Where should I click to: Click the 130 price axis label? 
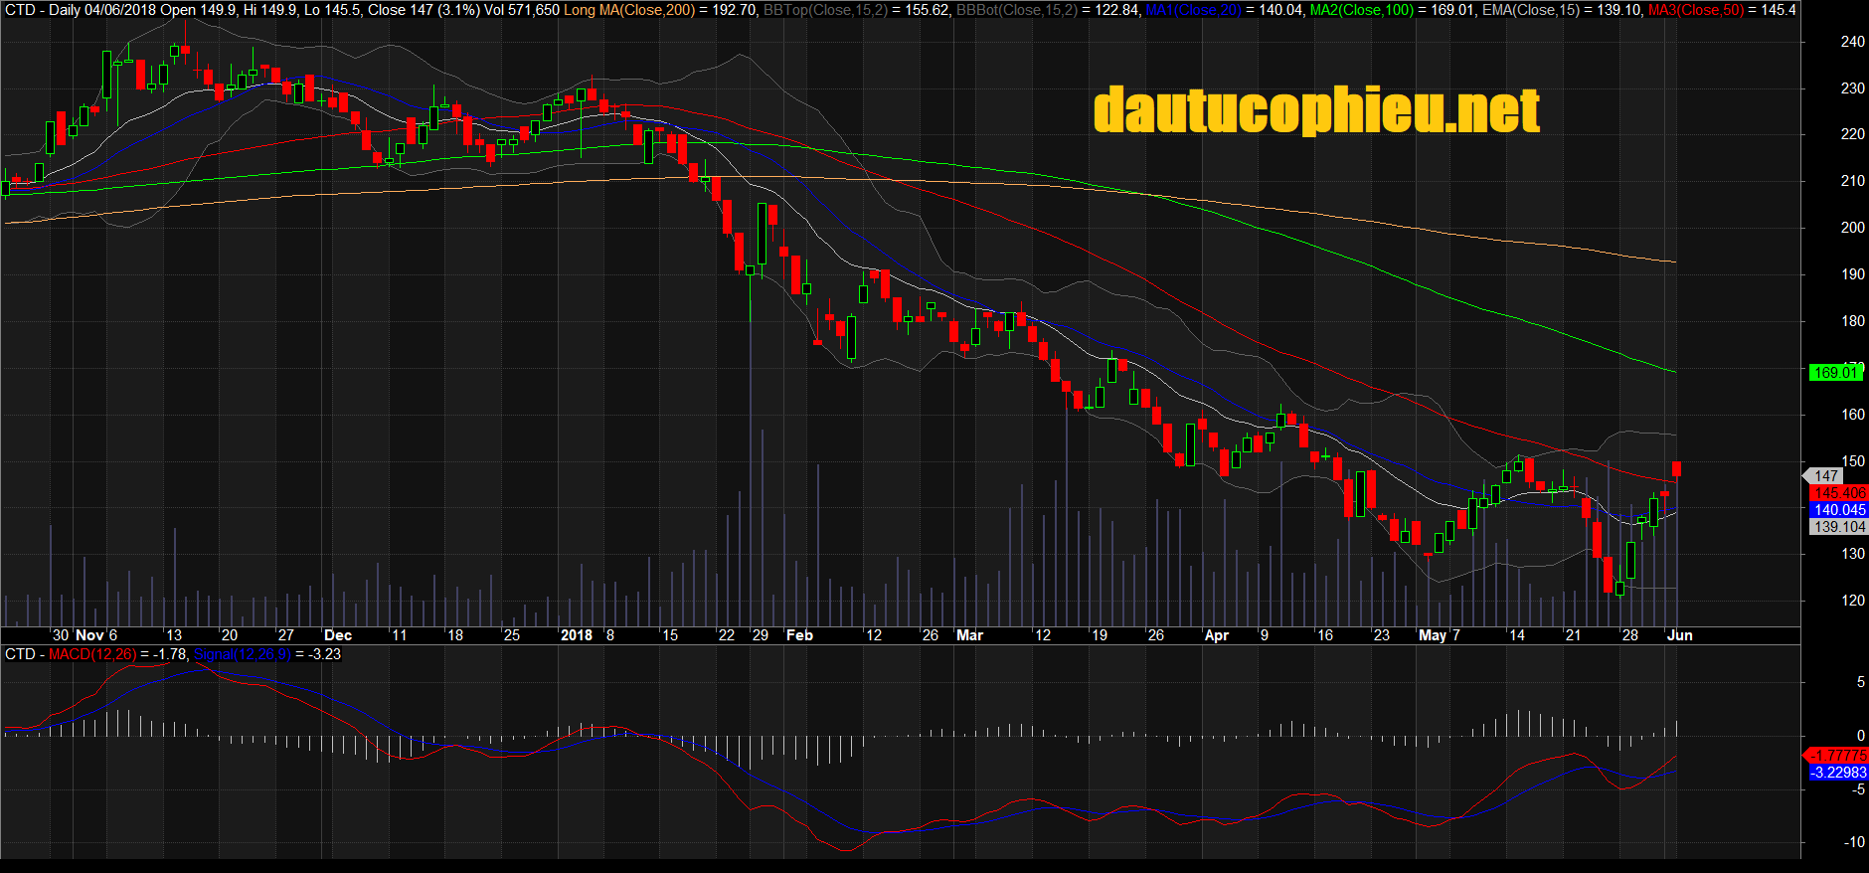pyautogui.click(x=1852, y=554)
